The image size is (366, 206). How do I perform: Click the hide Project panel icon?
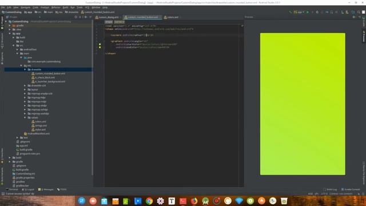tap(90, 17)
